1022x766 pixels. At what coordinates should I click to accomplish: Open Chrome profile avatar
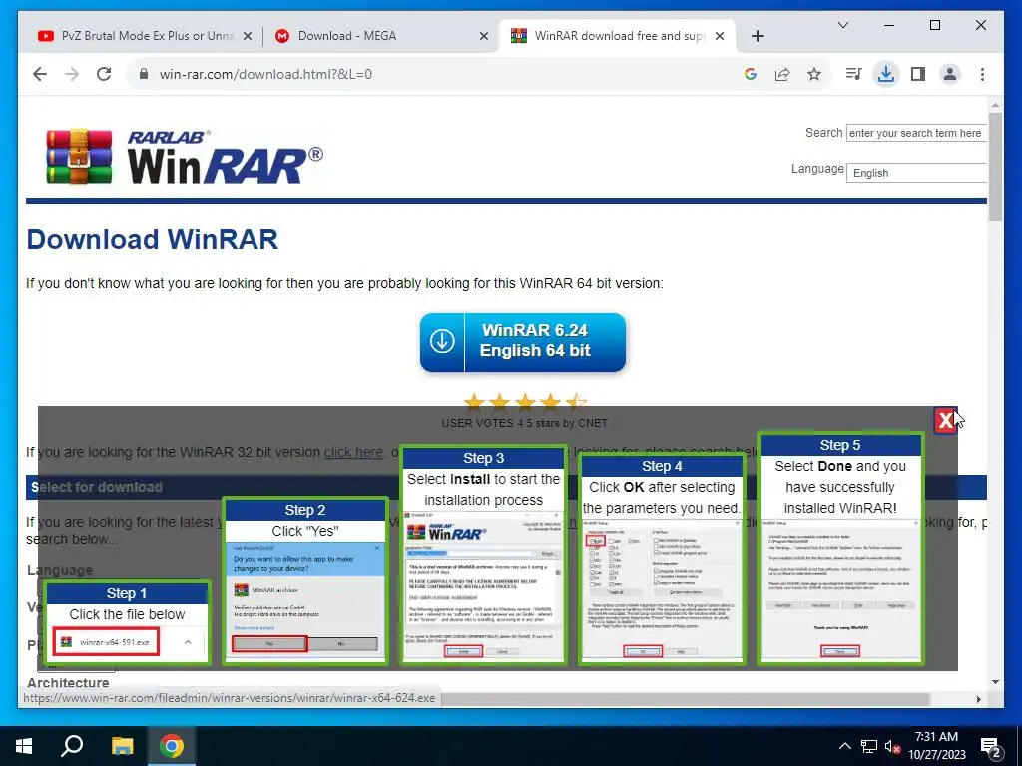tap(950, 74)
